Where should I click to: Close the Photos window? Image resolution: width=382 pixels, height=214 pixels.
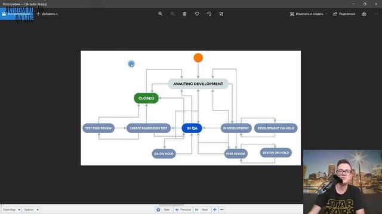[x=376, y=4]
